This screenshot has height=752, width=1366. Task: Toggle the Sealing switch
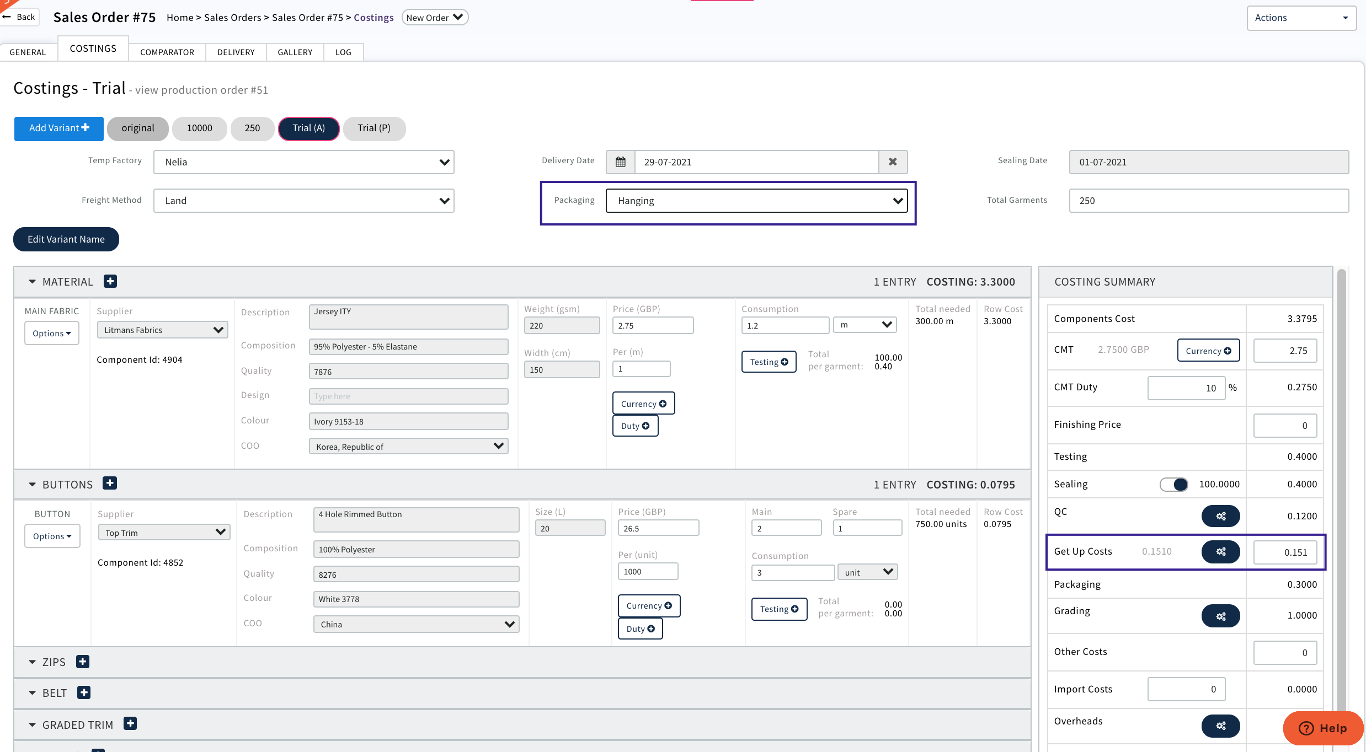[1173, 484]
